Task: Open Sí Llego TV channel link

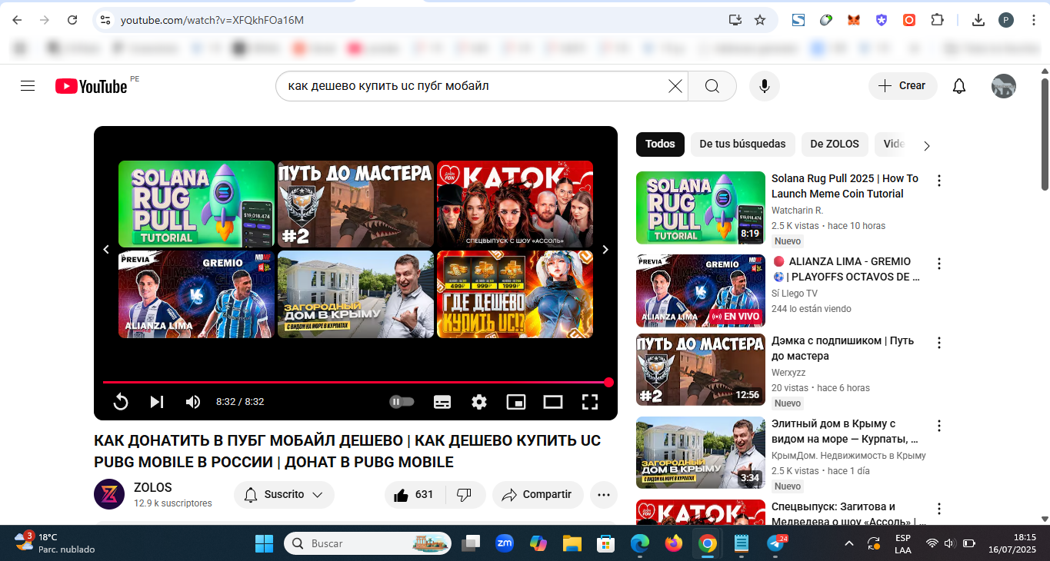Action: (x=795, y=294)
